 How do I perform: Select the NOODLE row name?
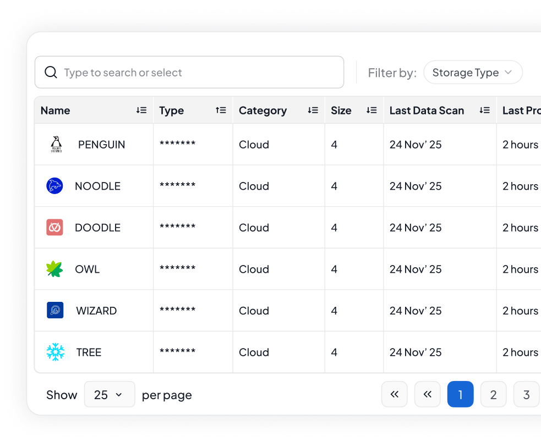click(97, 186)
